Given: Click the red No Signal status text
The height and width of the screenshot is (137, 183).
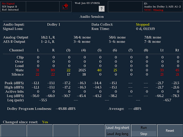Looking at the screenshot, I should pos(8,3).
